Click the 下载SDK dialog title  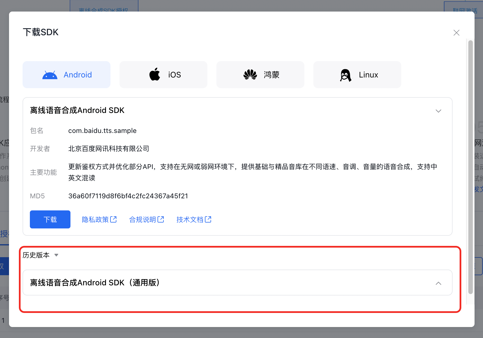pos(41,32)
